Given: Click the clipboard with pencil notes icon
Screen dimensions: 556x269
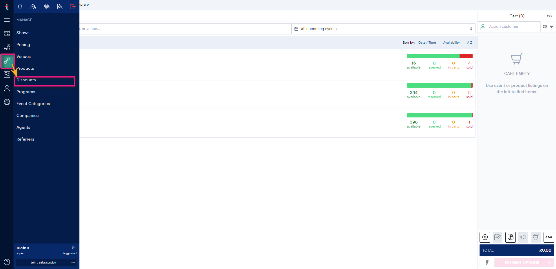Looking at the screenshot, I should click(x=498, y=237).
